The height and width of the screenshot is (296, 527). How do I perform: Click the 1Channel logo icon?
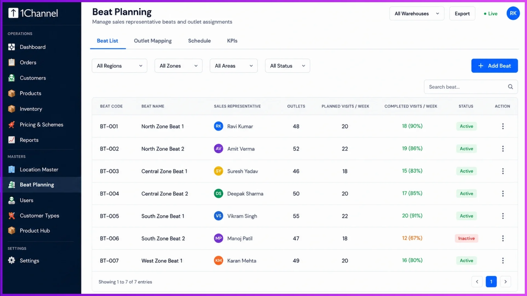point(13,13)
